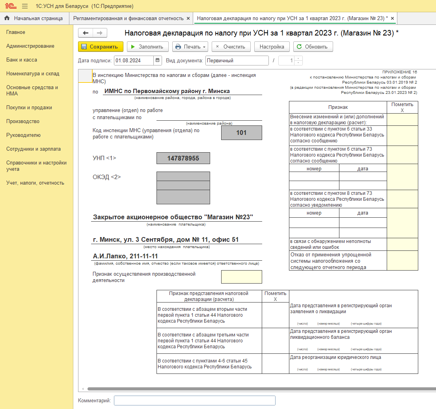Viewport: 436px width, 409px height.
Task: Open the Банк и касса section
Action: pos(21,60)
